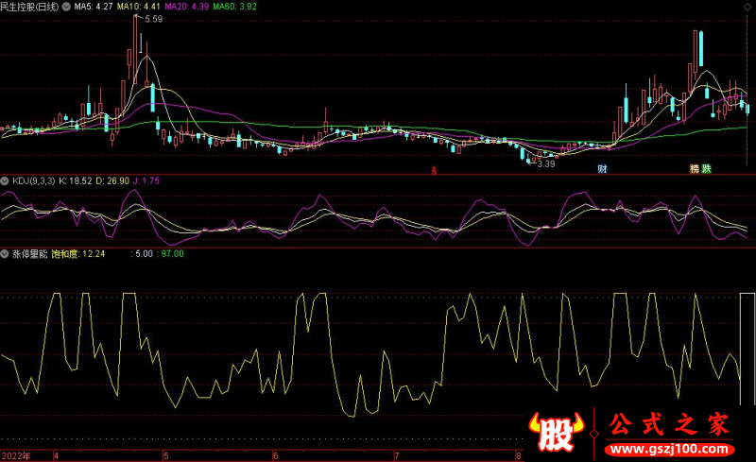Select the MA10 moving average label
This screenshot has height=462, width=756.
pyautogui.click(x=137, y=6)
